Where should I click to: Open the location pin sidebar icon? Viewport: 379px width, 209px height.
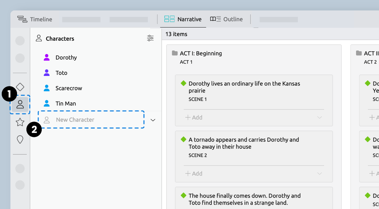(20, 139)
